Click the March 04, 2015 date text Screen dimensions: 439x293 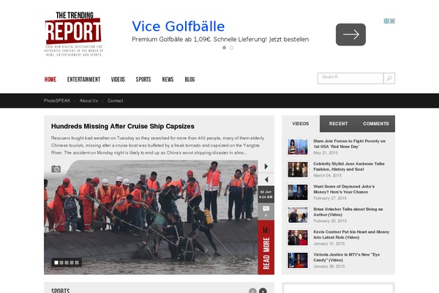coord(327,176)
